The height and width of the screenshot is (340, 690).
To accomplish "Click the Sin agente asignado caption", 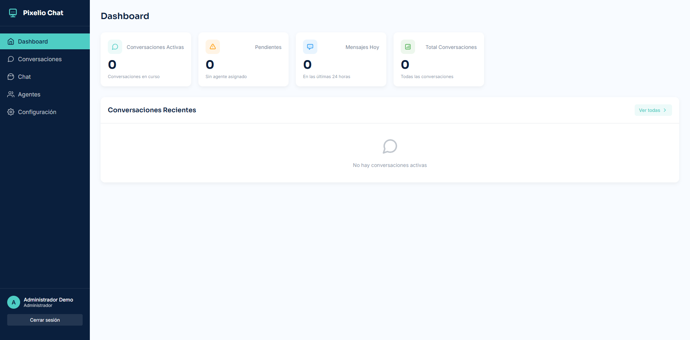I will (x=226, y=77).
